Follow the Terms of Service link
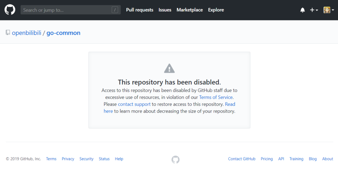This screenshot has width=338, height=169. coord(216,97)
